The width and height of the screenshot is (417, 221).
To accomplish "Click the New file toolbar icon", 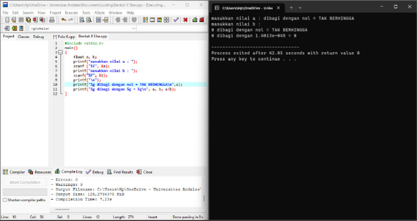I will (x=6, y=20).
